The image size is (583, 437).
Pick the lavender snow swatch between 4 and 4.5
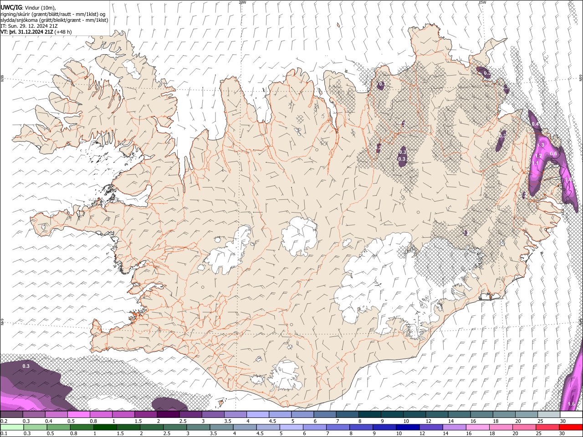[258, 415]
